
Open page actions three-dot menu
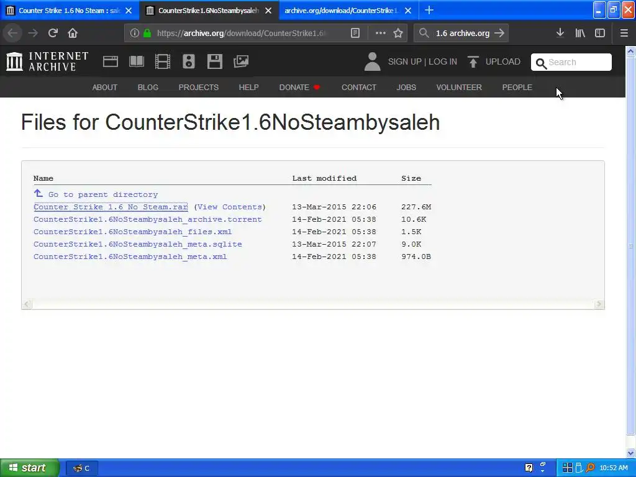coord(380,34)
